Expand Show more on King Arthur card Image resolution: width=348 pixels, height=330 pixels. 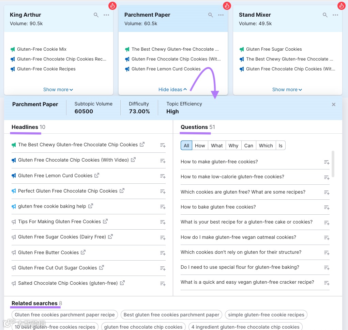coord(58,89)
